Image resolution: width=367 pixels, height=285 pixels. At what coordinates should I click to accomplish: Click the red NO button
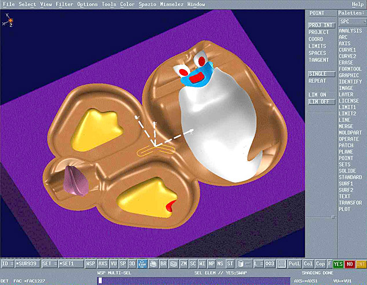tap(349, 264)
